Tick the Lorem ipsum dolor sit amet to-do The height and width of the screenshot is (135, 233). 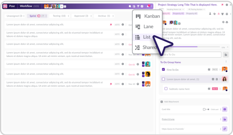[163, 79]
